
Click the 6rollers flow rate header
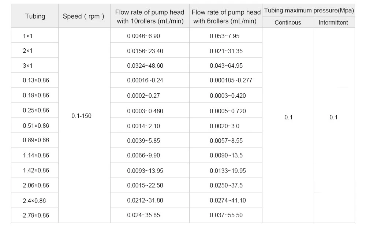[226, 16]
